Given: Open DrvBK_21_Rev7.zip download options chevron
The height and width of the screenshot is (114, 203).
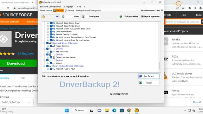Looking at the screenshot, I should (29, 102).
